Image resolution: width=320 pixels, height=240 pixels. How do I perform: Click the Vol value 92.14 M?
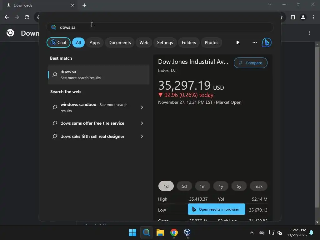[x=259, y=199]
